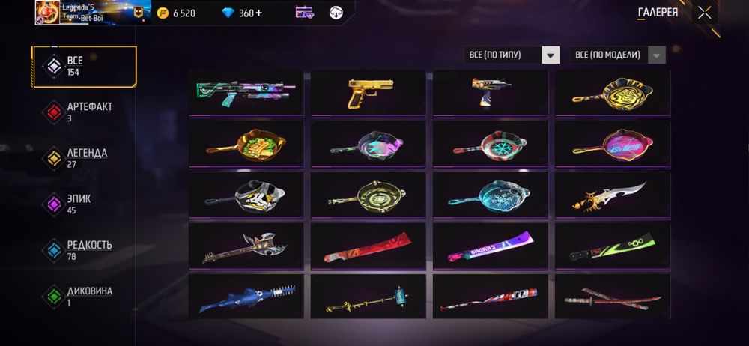Open the Все (по модели) dropdown
749x346 pixels.
(618, 55)
